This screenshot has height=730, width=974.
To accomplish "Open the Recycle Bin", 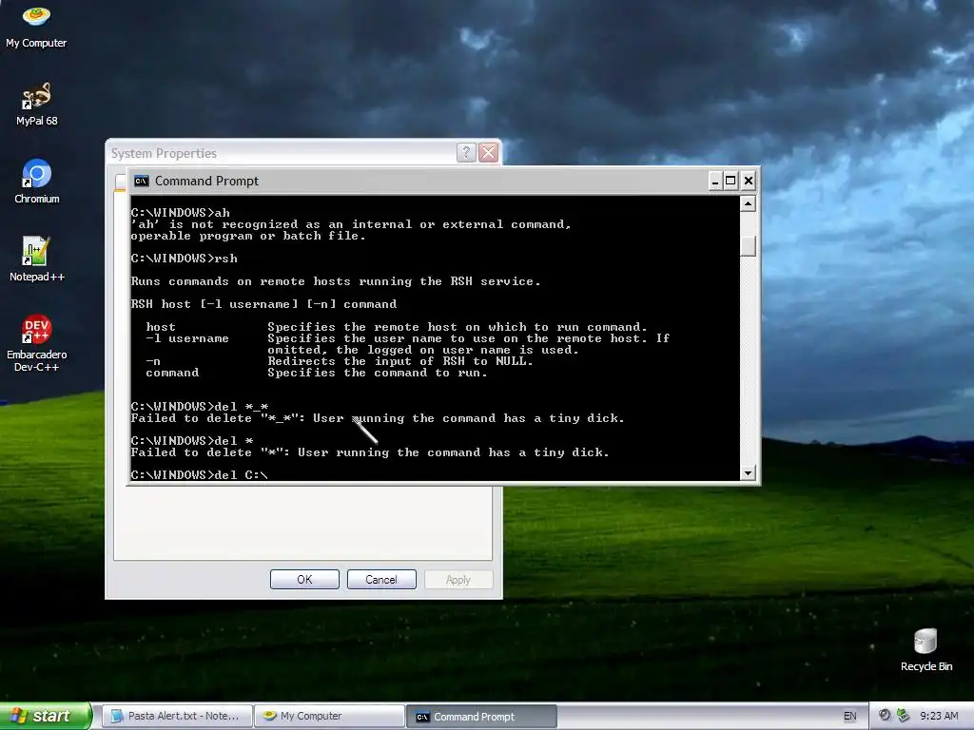I will [925, 650].
